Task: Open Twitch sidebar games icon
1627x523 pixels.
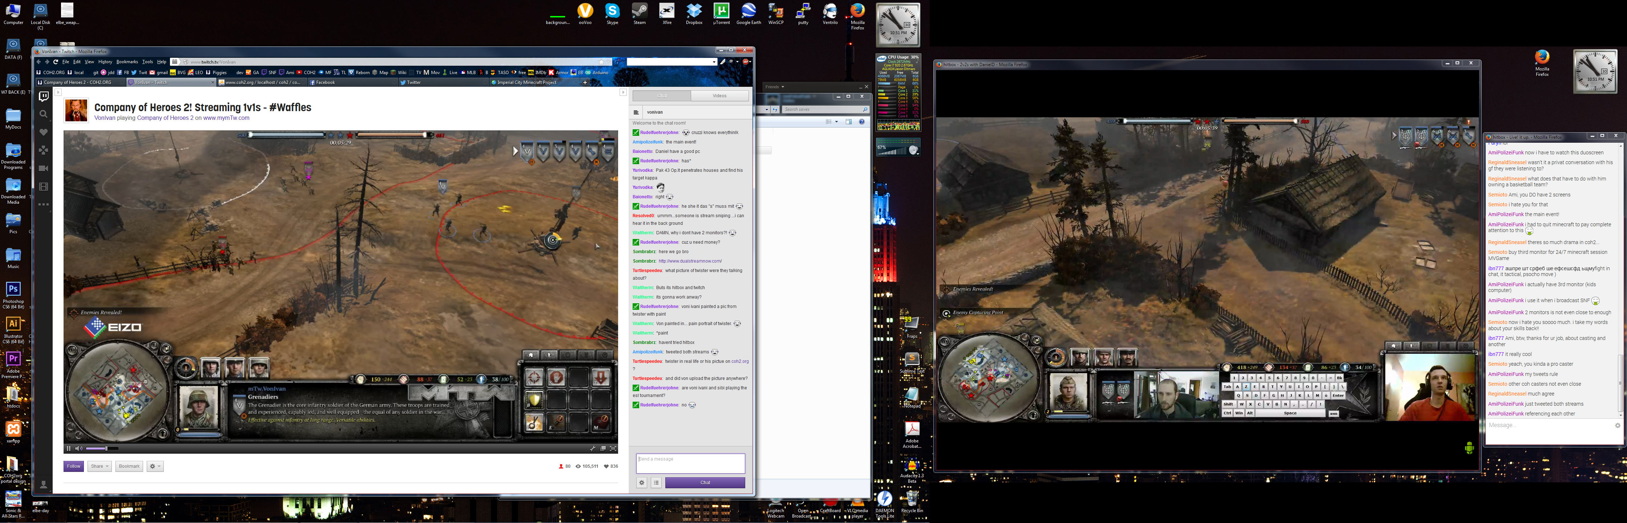Action: tap(44, 150)
